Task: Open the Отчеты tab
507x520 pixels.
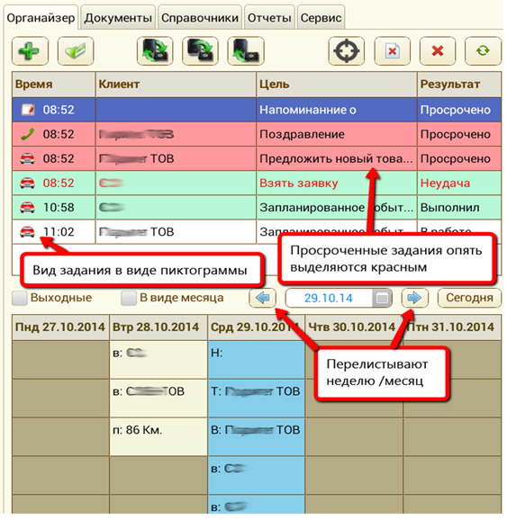Action: (x=269, y=18)
